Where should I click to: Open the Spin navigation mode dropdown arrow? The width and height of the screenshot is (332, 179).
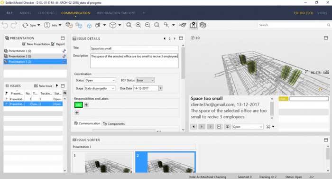(x=39, y=25)
